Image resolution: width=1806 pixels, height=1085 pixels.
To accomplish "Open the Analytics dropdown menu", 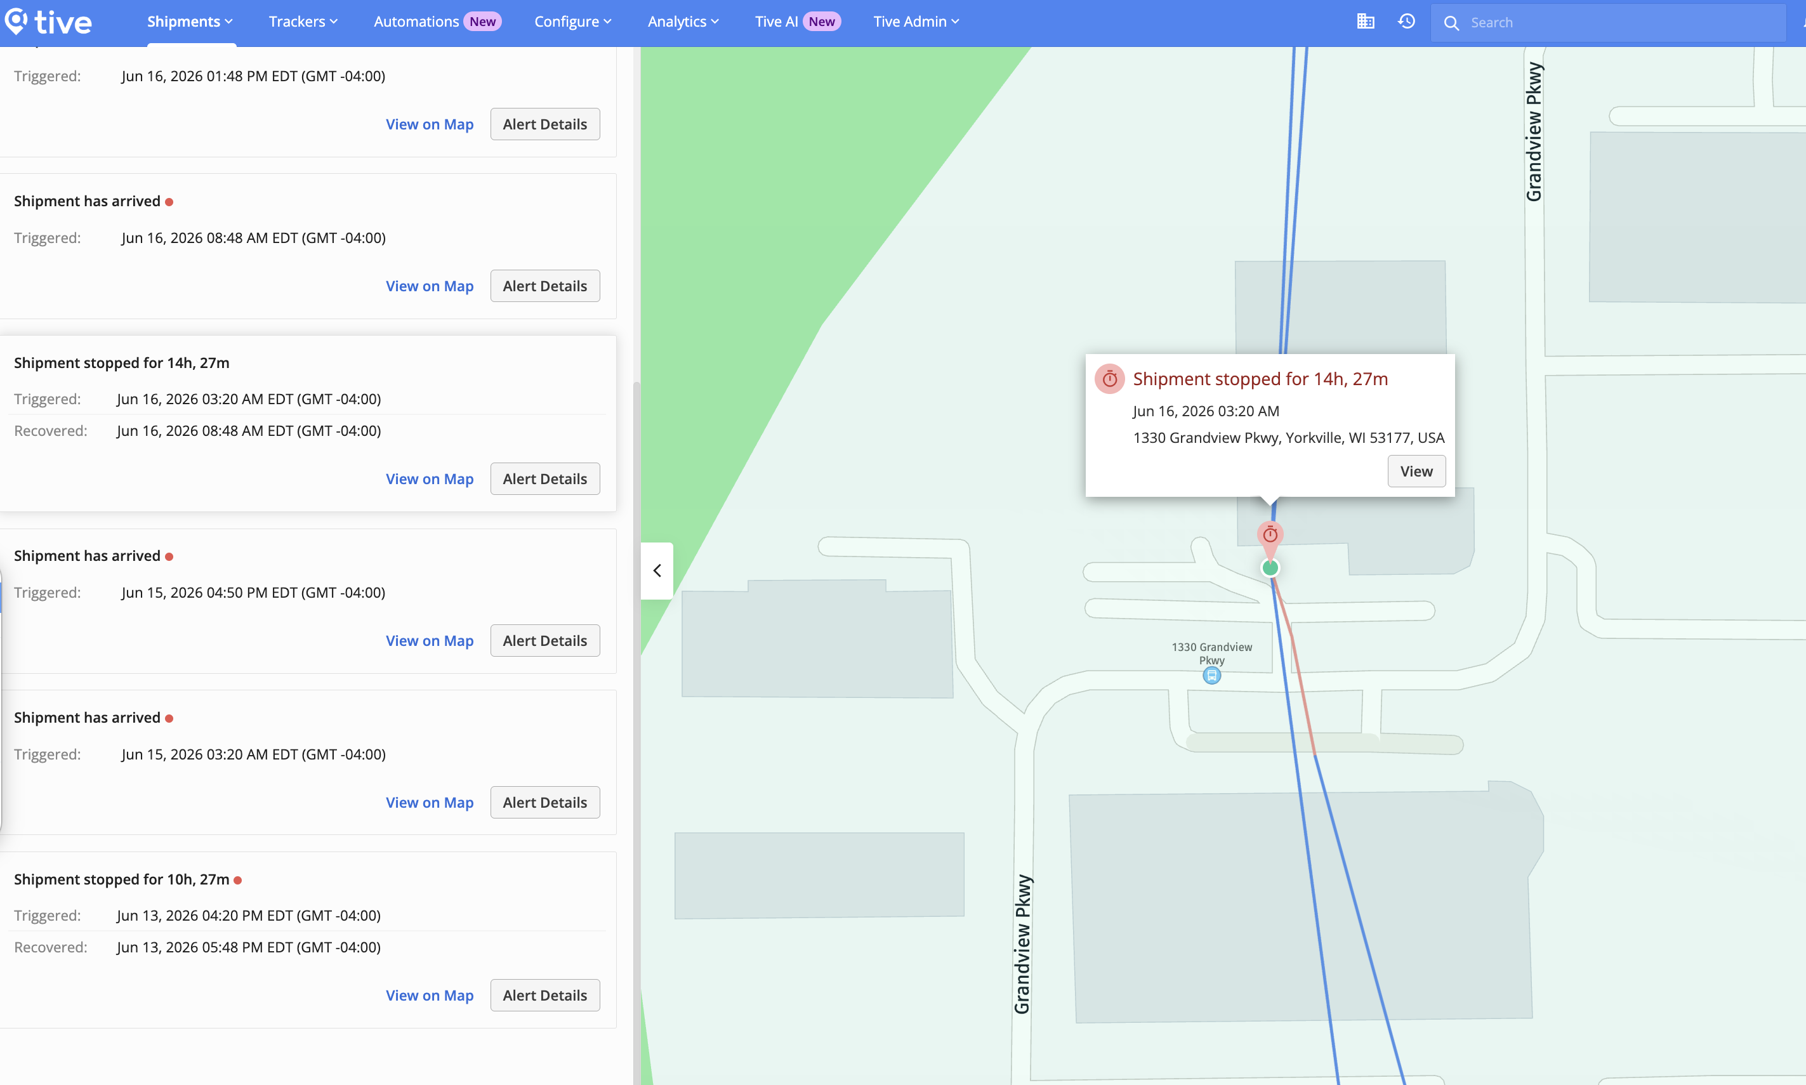I will pyautogui.click(x=683, y=22).
